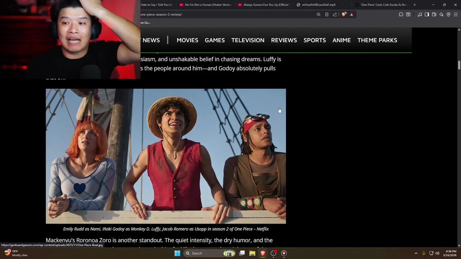Image resolution: width=461 pixels, height=259 pixels.
Task: Click the Brave Rewards triangle icon
Action: pos(352,14)
